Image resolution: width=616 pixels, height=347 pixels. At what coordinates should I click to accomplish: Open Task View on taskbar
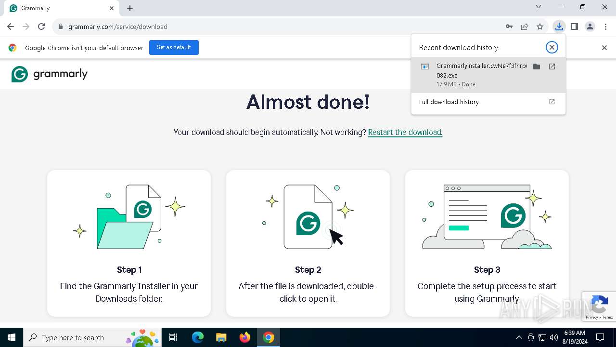173,337
